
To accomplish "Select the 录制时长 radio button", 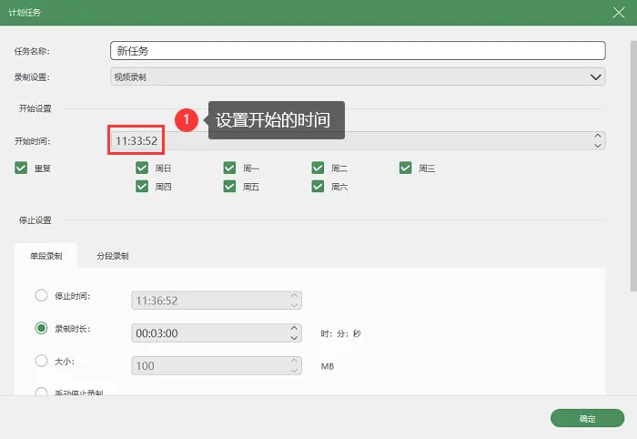I will pyautogui.click(x=41, y=328).
